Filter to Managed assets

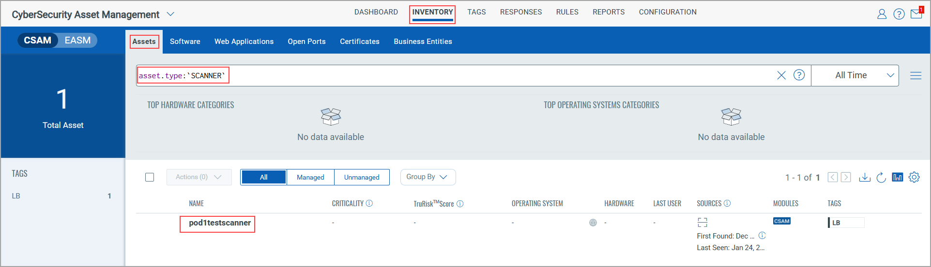click(310, 177)
